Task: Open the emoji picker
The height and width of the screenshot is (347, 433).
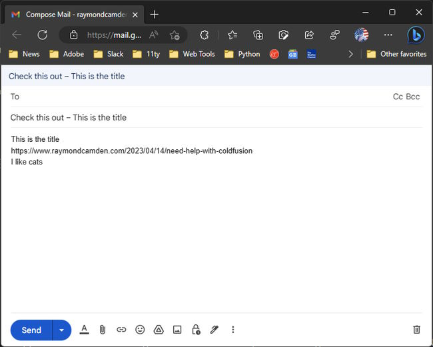Action: 140,329
